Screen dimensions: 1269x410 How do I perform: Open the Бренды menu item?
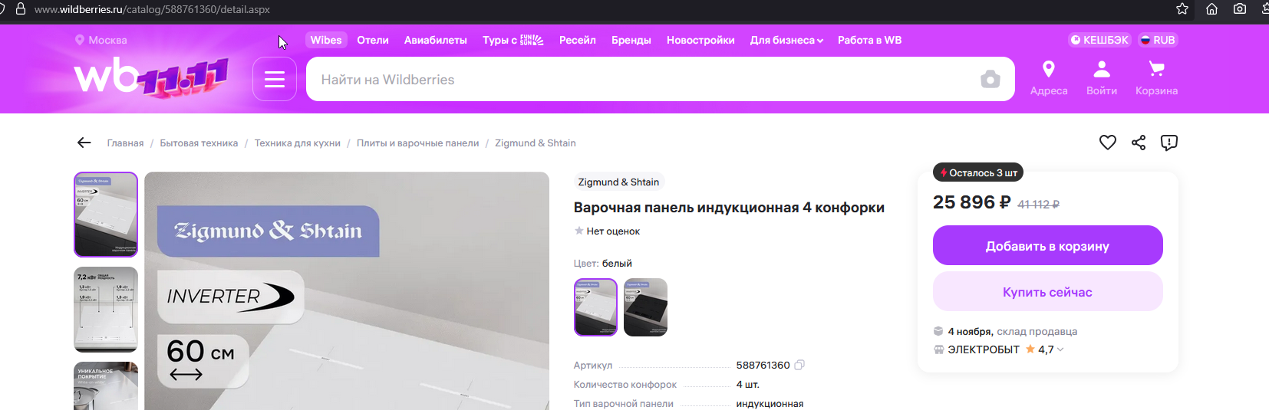point(631,40)
